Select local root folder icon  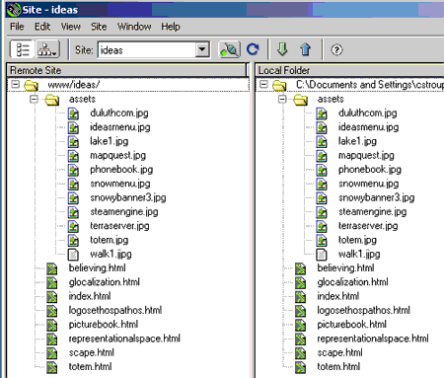279,85
